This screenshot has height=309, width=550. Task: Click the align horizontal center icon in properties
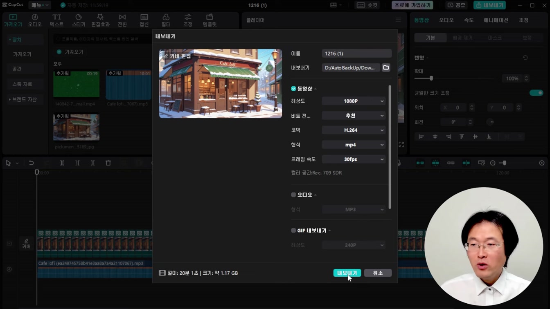(435, 137)
